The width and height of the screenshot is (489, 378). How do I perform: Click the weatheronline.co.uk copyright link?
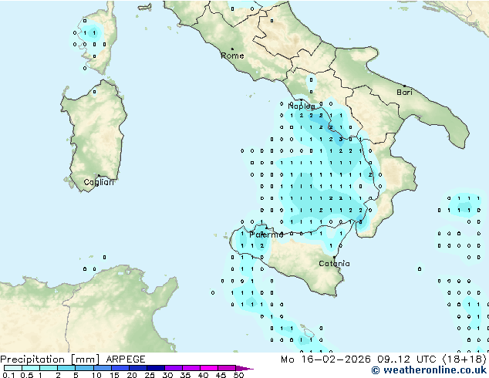pos(429,370)
